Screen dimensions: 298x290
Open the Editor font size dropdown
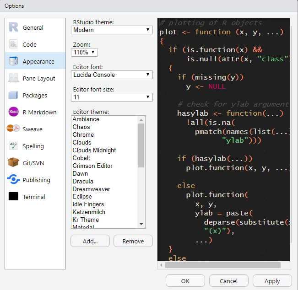[x=112, y=97]
